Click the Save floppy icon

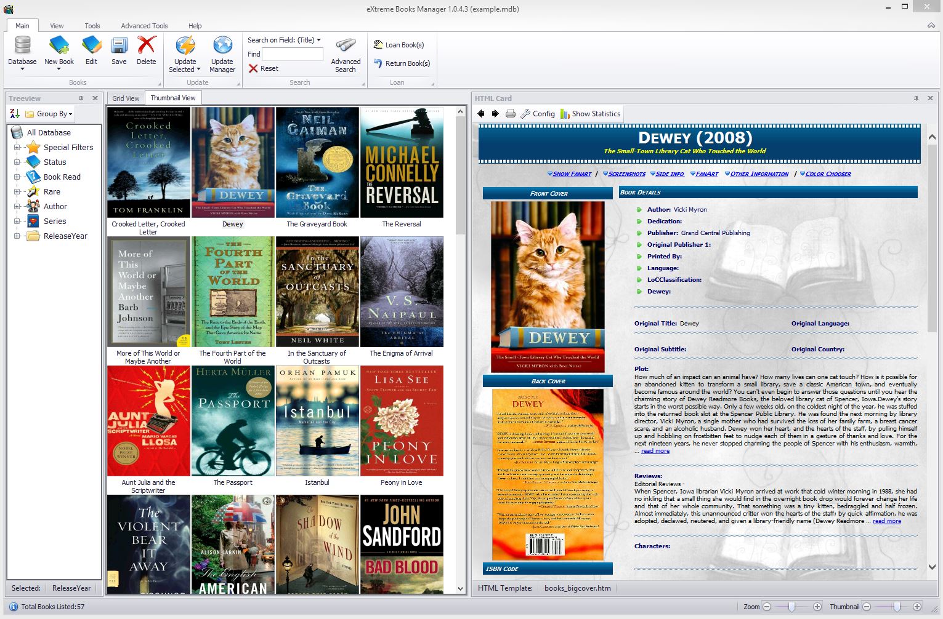[119, 46]
